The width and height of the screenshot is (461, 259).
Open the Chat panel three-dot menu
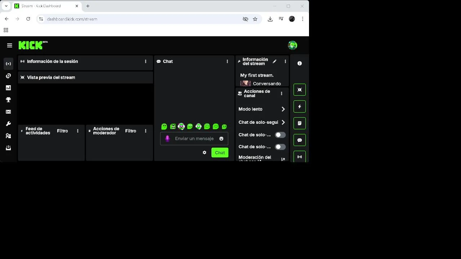point(227,62)
